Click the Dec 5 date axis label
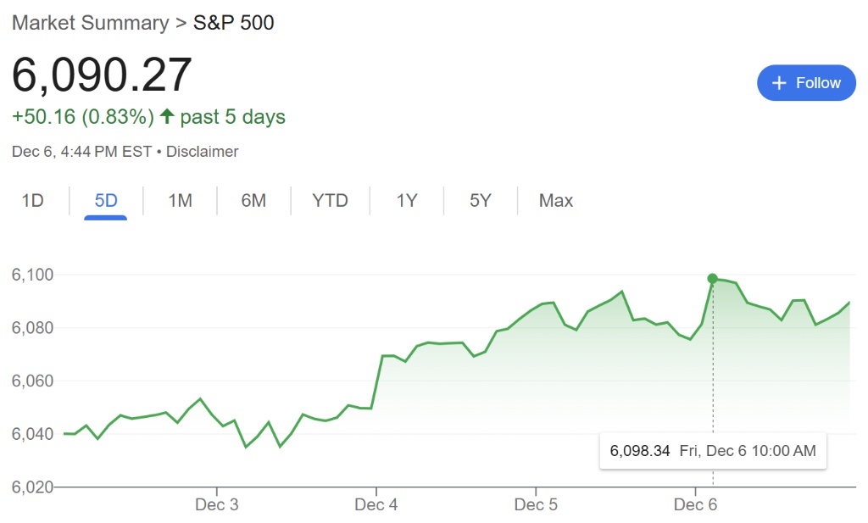The image size is (868, 523). [536, 505]
